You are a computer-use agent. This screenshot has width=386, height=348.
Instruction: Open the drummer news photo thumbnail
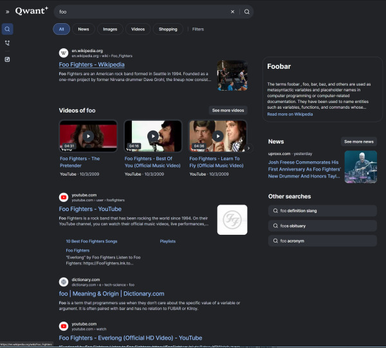[361, 167]
